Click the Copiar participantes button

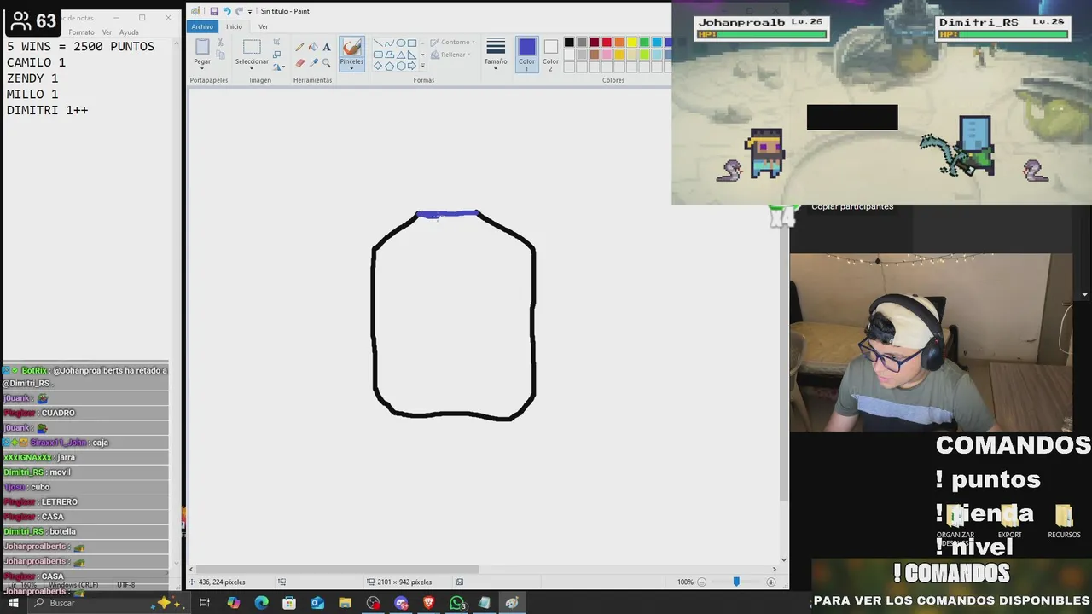coord(852,206)
